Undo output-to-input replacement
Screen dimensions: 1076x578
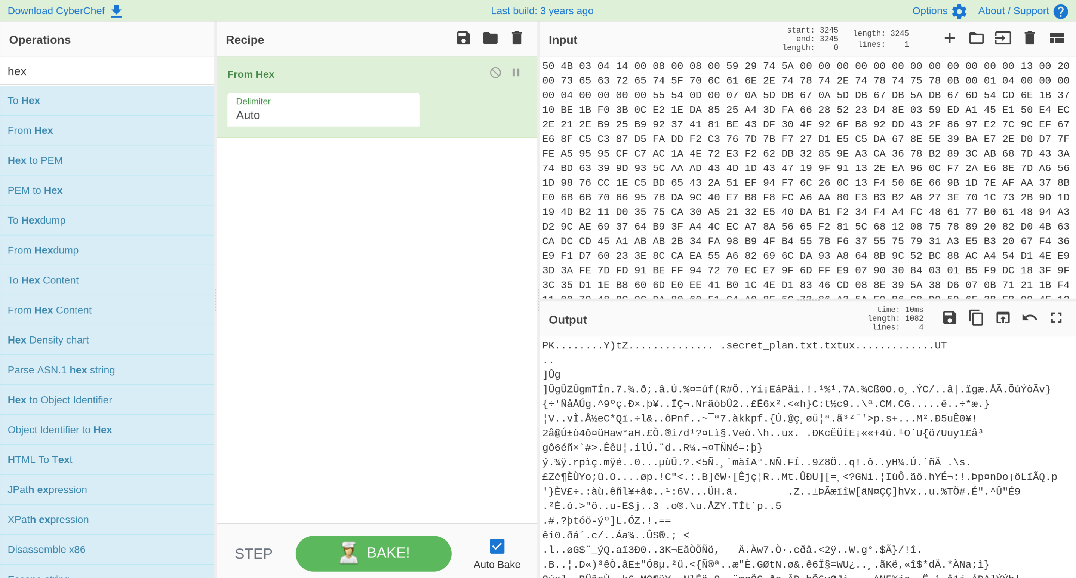1030,318
